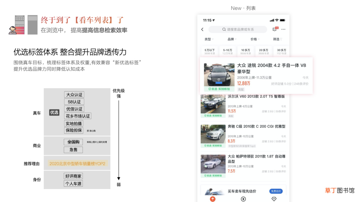
Task: Click the 推荐理由 row label
Action: (x=31, y=164)
